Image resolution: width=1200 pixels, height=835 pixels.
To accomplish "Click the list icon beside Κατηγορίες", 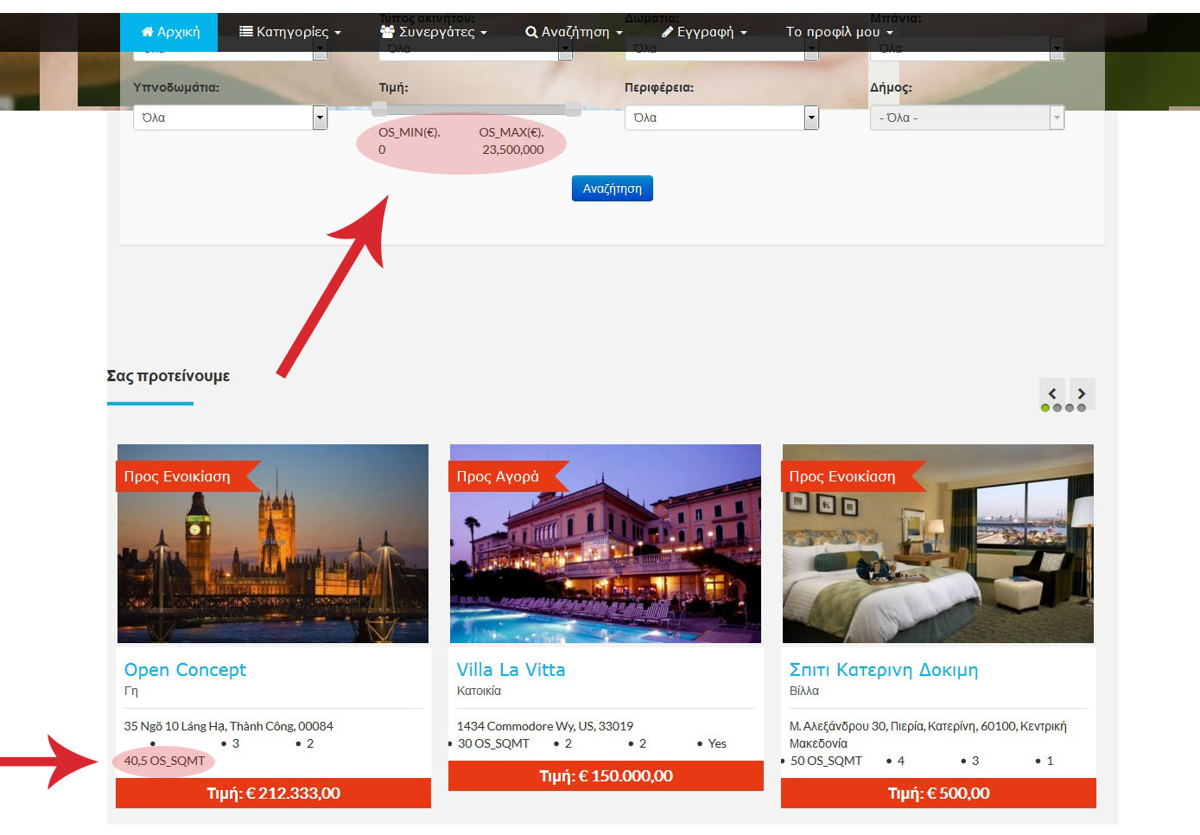I will (x=246, y=32).
